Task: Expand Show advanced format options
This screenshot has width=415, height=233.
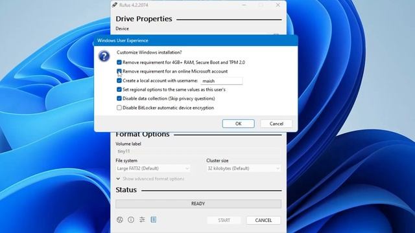Action: [150, 179]
